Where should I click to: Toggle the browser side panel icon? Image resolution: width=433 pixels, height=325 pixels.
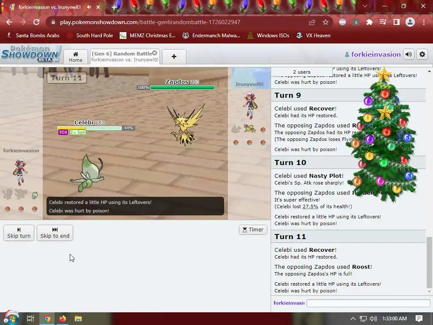click(397, 22)
